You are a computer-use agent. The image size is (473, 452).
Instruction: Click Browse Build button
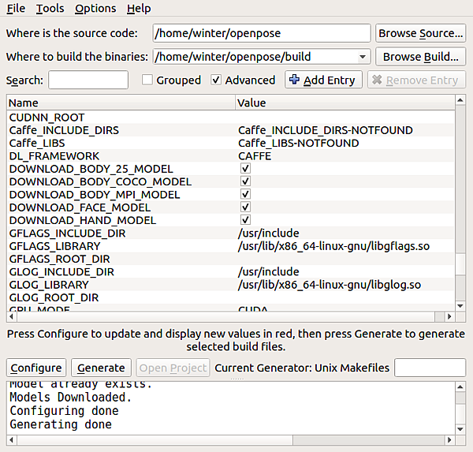click(420, 57)
